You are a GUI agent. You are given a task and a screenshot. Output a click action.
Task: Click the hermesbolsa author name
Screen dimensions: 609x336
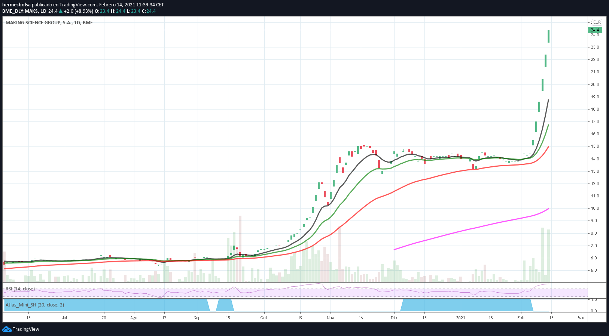pos(16,5)
